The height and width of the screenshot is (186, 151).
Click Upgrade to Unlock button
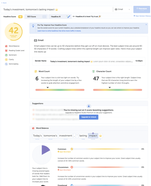point(89,117)
